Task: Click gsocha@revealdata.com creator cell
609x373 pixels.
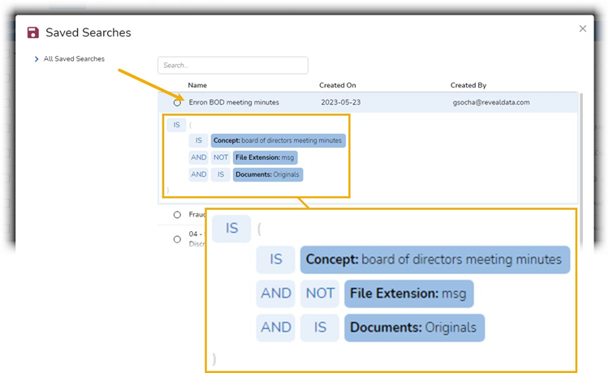Action: pos(491,102)
